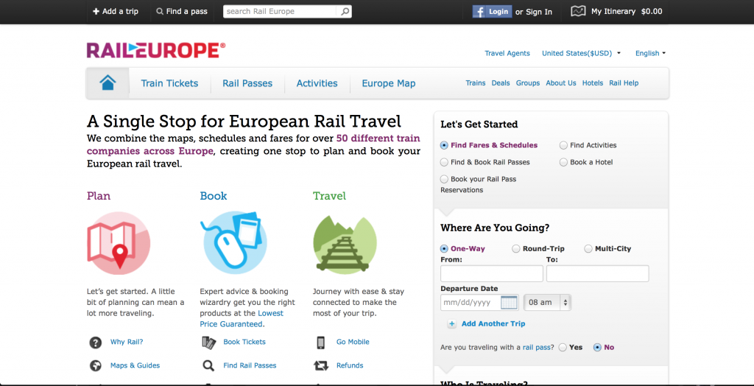
Task: Click the phone icon beside Go Mobile
Action: (321, 343)
